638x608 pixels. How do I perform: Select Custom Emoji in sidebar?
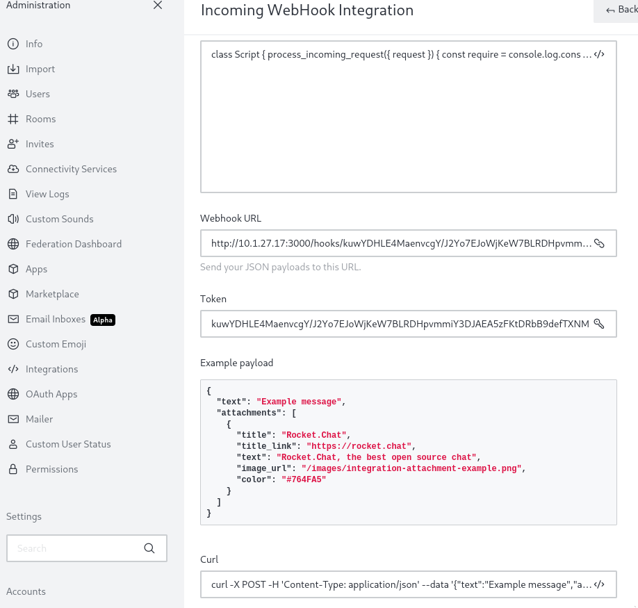(56, 345)
